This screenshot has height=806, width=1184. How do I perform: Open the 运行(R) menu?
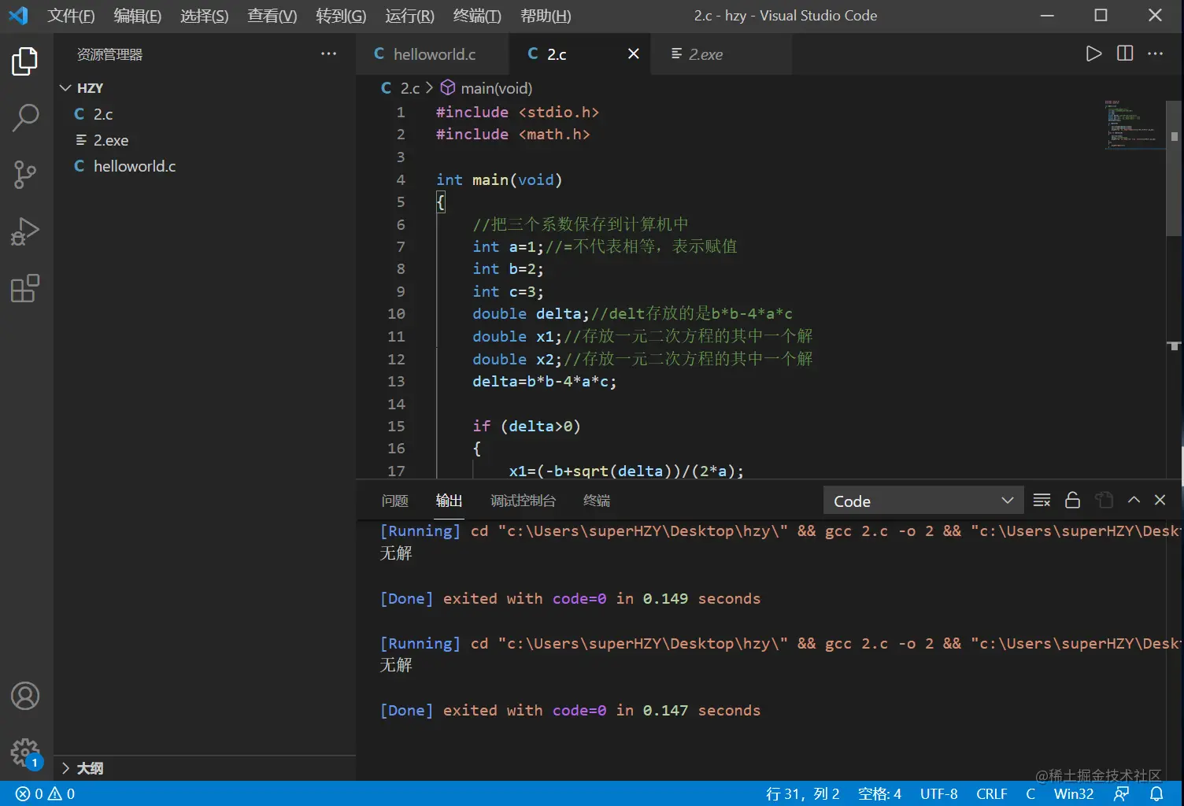409,16
